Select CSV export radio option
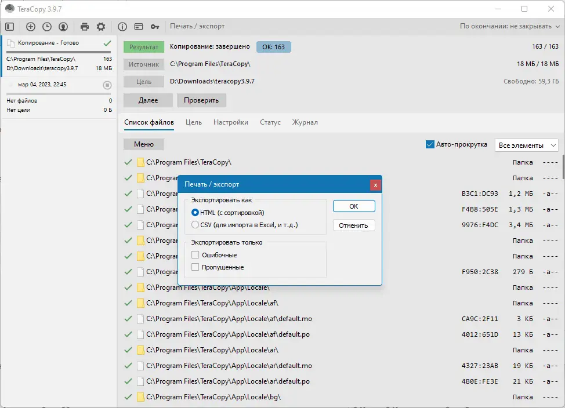The width and height of the screenshot is (565, 408). [x=195, y=225]
